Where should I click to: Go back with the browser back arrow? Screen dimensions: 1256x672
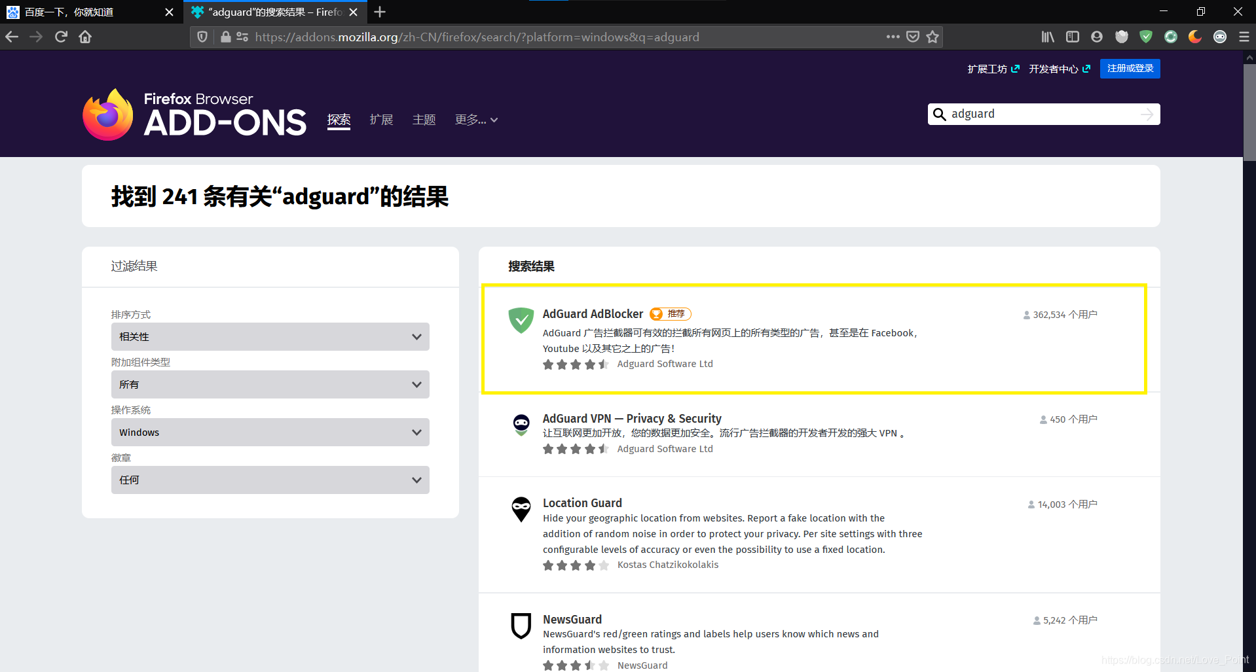click(12, 37)
